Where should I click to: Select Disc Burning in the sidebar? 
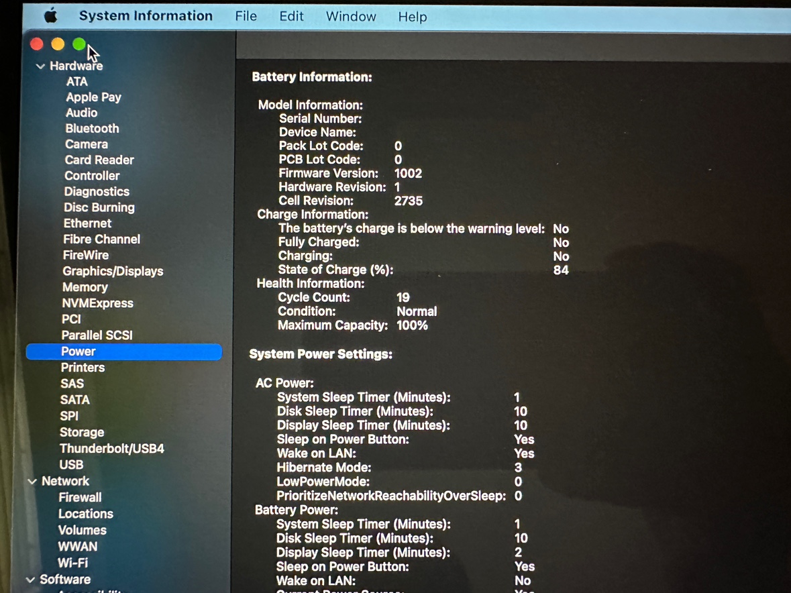point(99,208)
